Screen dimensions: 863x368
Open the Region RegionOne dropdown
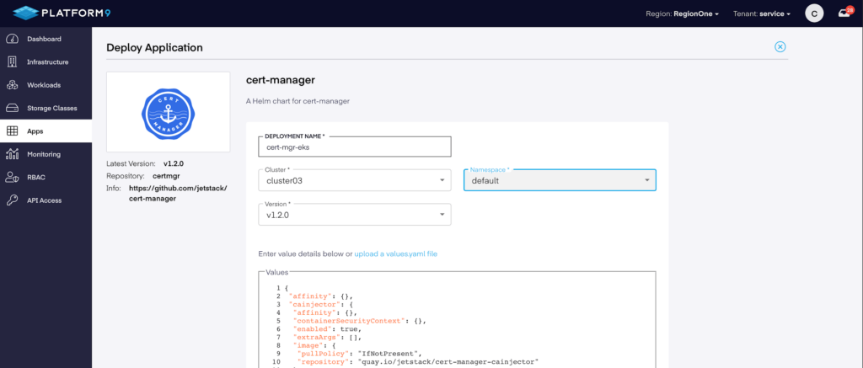click(683, 13)
